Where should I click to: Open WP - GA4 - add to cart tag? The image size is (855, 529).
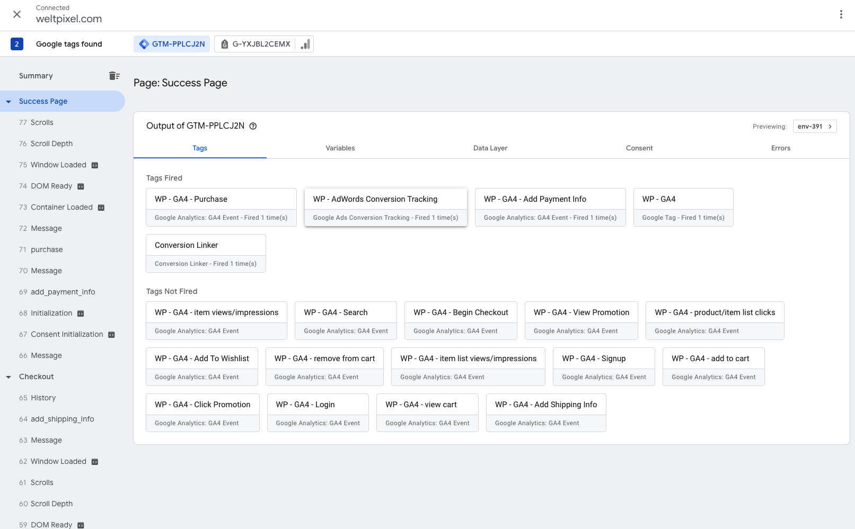pyautogui.click(x=713, y=366)
